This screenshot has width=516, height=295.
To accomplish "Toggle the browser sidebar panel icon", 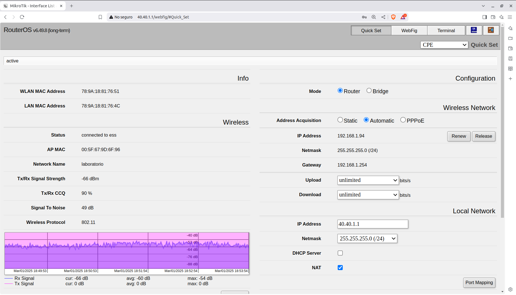I will tap(485, 17).
